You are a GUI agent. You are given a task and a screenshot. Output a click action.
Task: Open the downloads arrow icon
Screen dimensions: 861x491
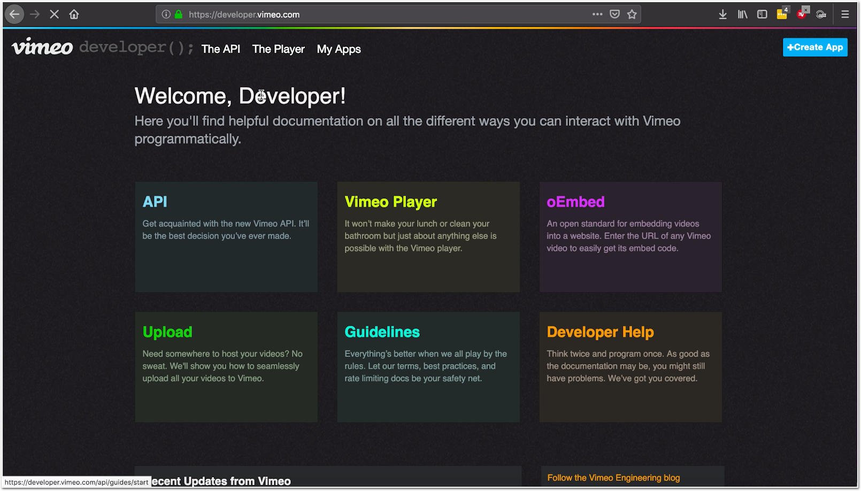point(722,14)
